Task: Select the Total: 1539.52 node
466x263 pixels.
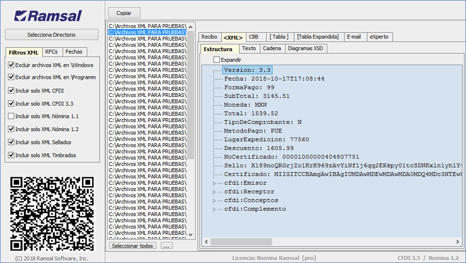Action: (x=251, y=113)
